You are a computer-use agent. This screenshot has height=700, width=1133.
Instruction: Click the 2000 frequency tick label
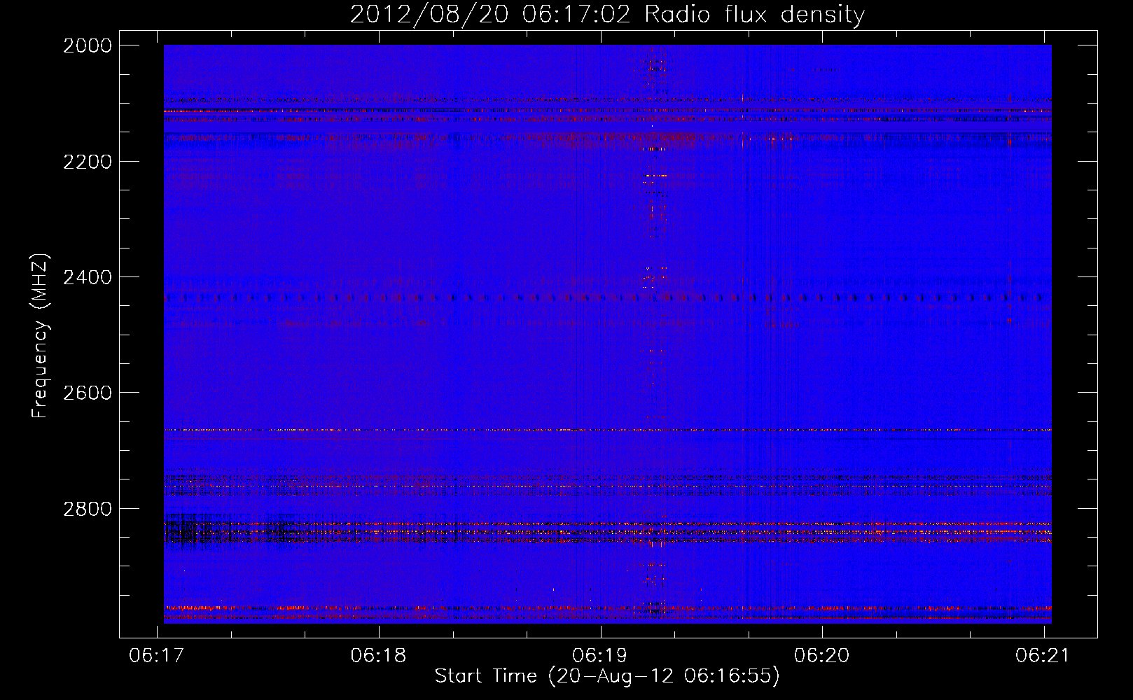88,45
